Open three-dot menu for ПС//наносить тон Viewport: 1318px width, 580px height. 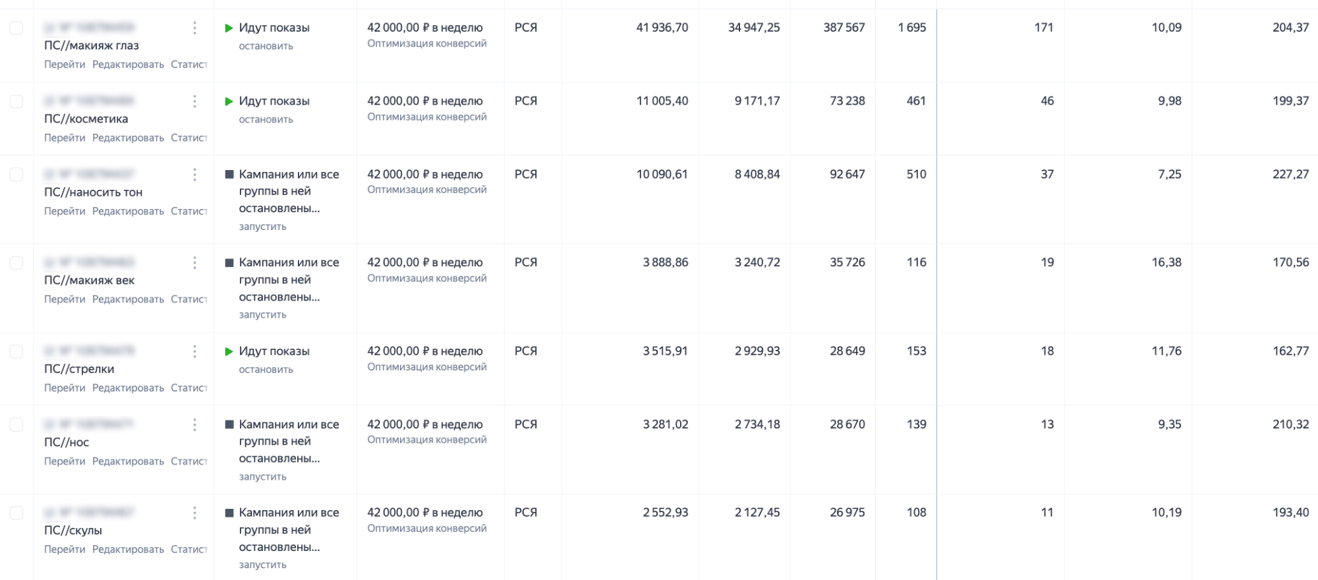[194, 175]
